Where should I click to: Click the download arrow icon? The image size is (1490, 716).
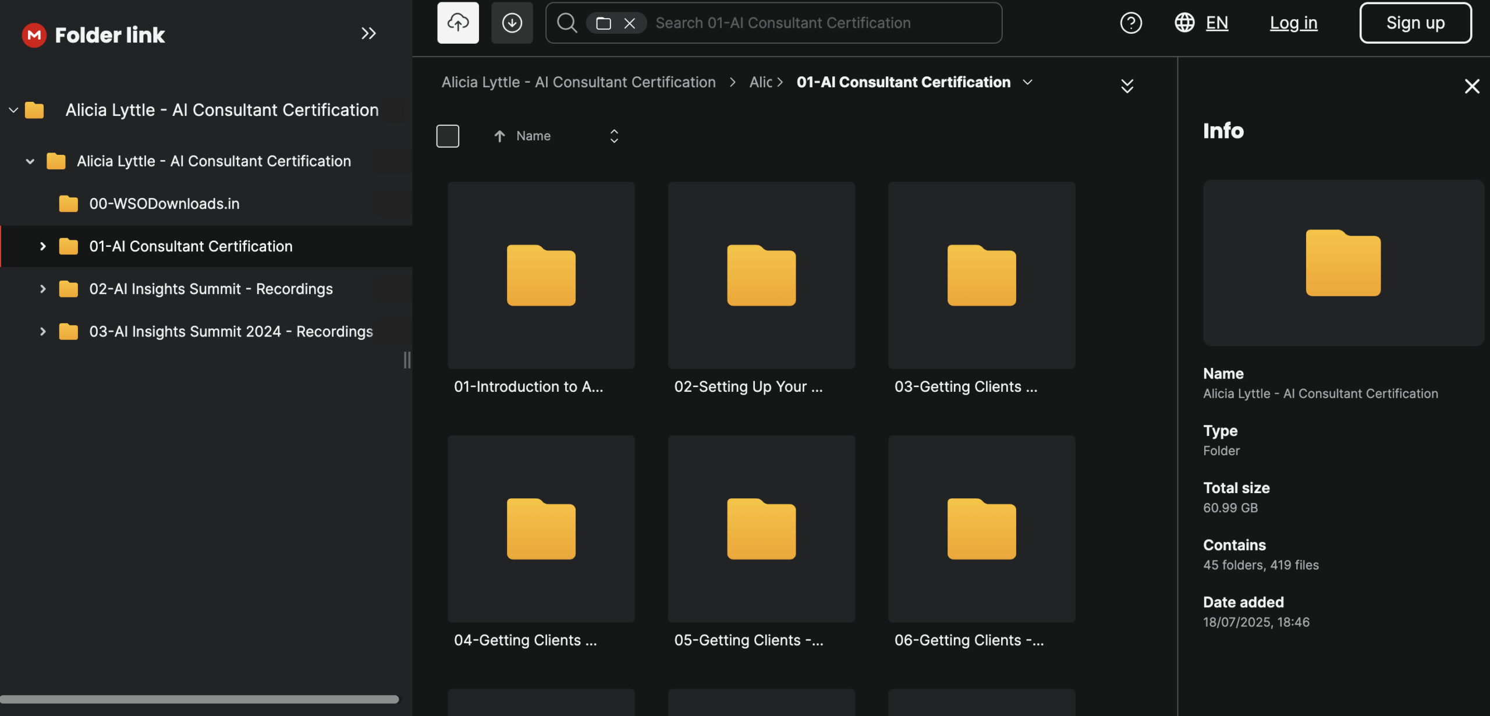coord(512,23)
